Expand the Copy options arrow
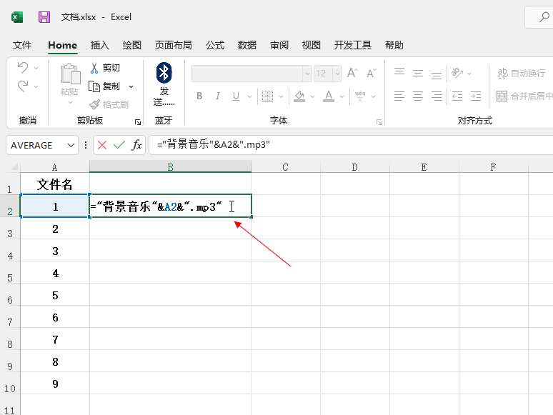This screenshot has height=415, width=553. point(131,86)
